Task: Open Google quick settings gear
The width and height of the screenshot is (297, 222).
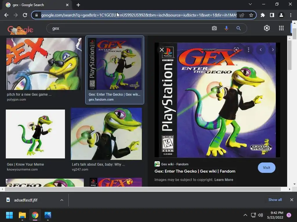Action: pyautogui.click(x=267, y=28)
